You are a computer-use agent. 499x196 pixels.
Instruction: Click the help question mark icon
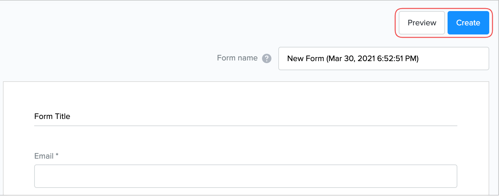pyautogui.click(x=267, y=59)
